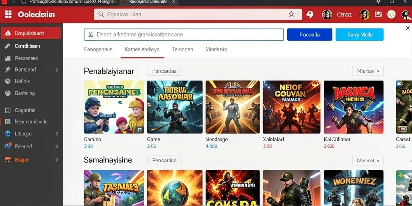Viewport: 412px width, 206px height.
Task: Click the Mendeage title text
Action: [x=216, y=140]
